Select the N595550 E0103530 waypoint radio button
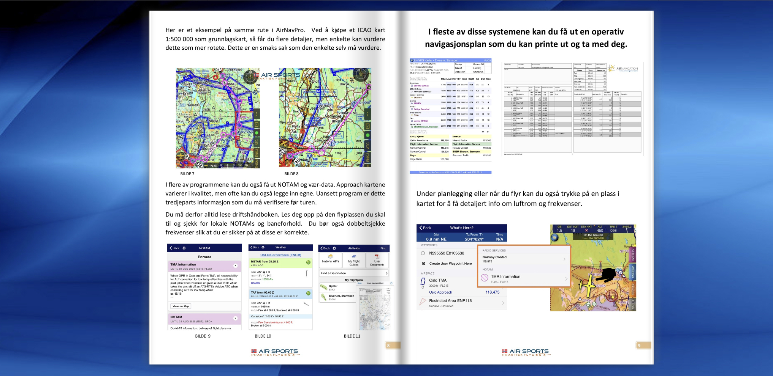This screenshot has height=377, width=773. pyautogui.click(x=423, y=253)
